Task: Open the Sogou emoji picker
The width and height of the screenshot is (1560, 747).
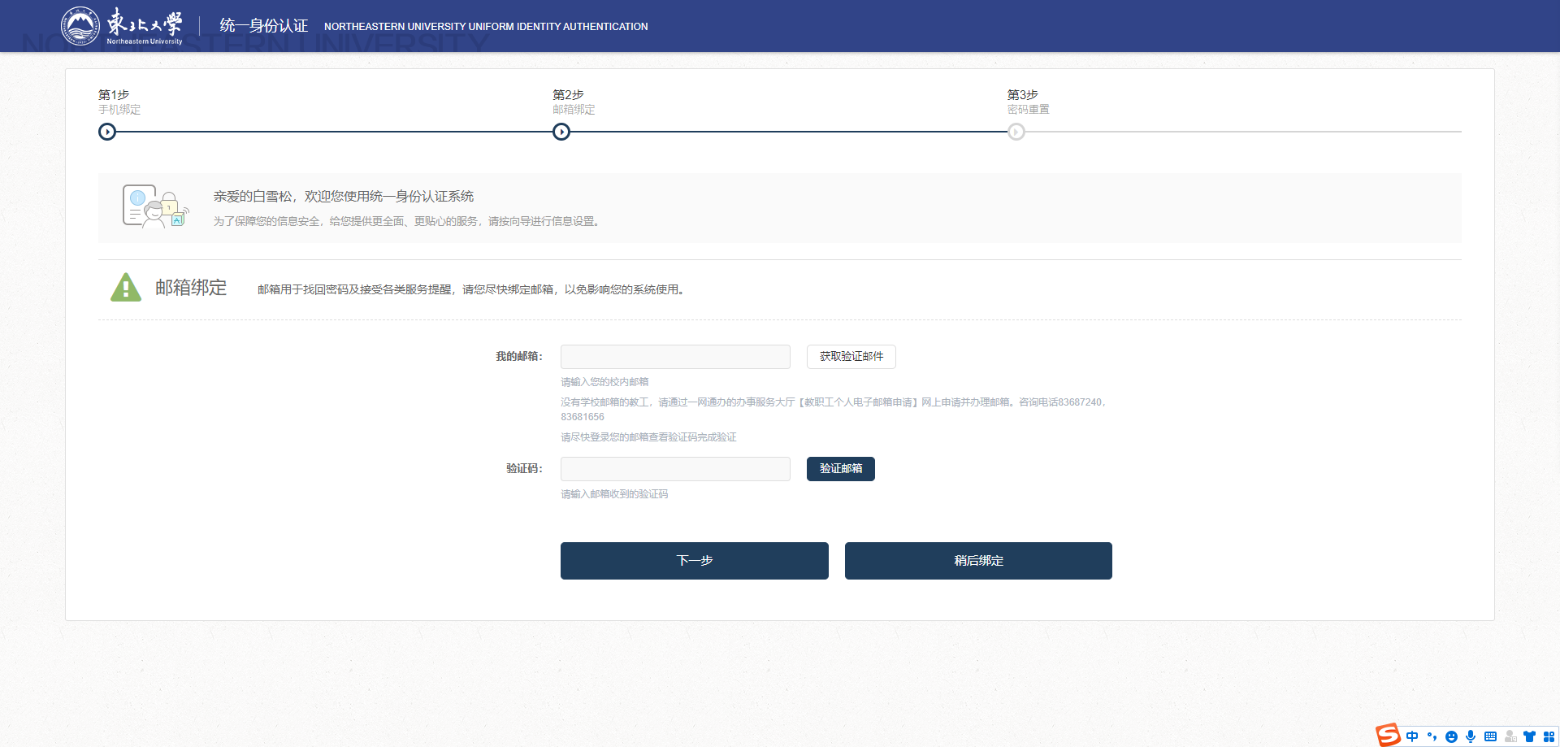Action: click(1451, 736)
